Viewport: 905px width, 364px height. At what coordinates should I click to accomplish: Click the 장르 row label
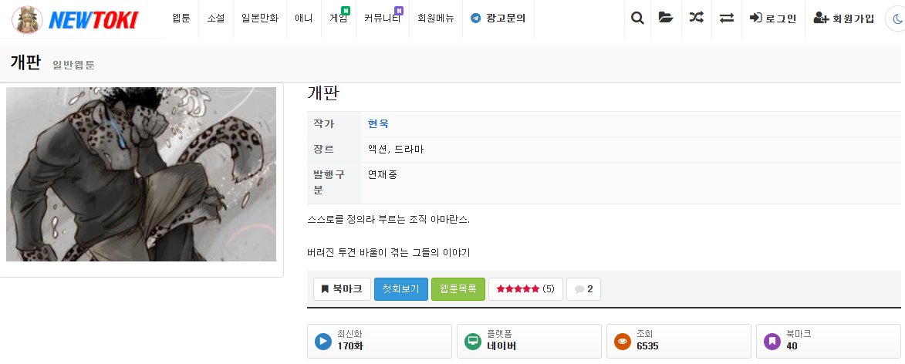323,150
